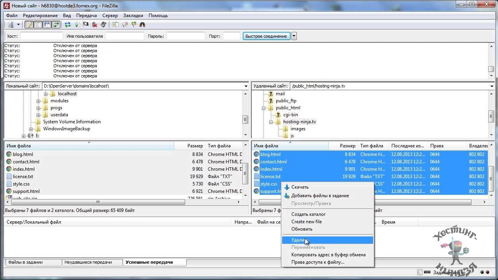Screen dimensions: 498x280
Task: Toggle transfer queue display
Action: 56,24
